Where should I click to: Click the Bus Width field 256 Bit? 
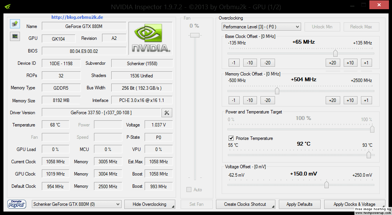pyautogui.click(x=142, y=88)
